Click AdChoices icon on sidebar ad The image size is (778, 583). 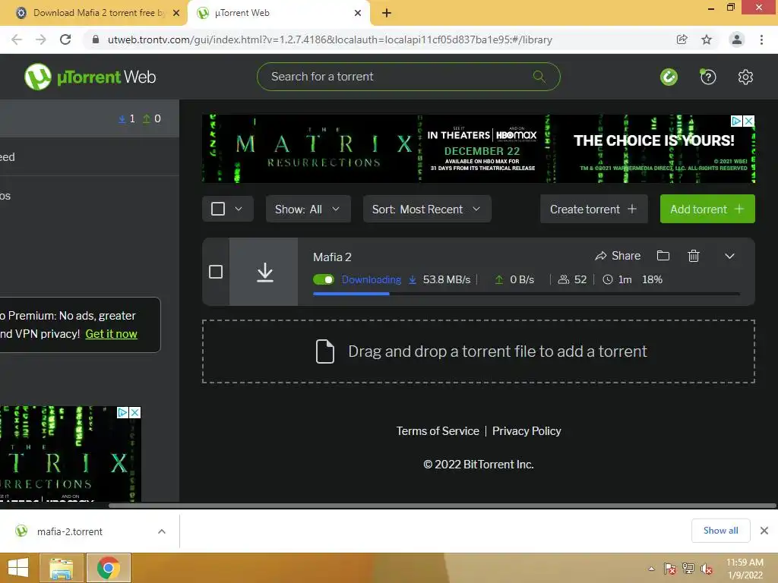click(122, 412)
